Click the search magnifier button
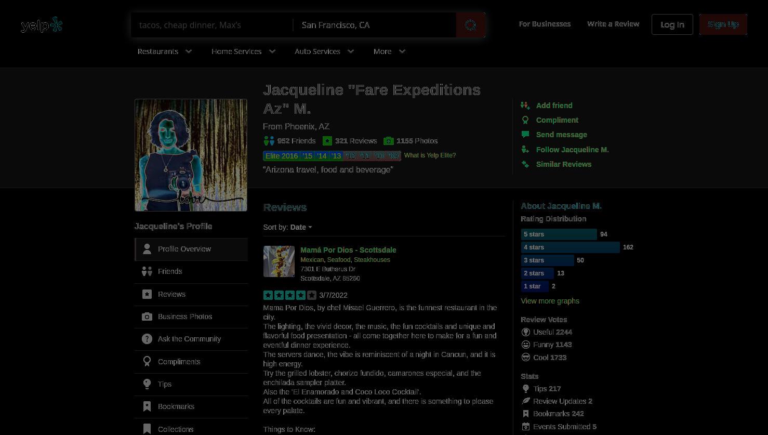The width and height of the screenshot is (768, 435). [x=471, y=25]
